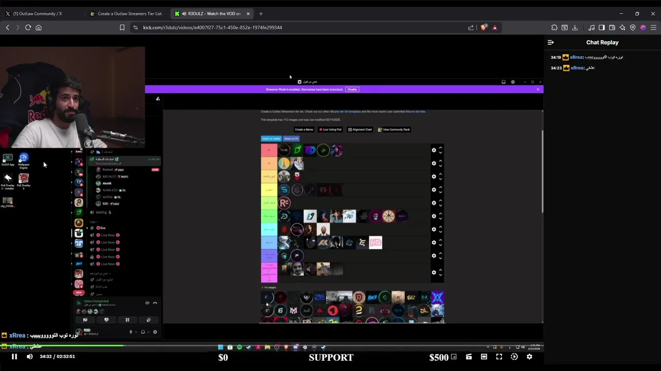The width and height of the screenshot is (661, 371).
Task: Toggle Discord microphone mute
Action: [x=131, y=332]
